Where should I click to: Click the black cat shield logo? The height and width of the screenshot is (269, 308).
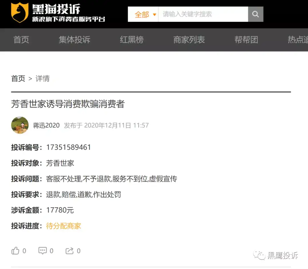point(19,13)
